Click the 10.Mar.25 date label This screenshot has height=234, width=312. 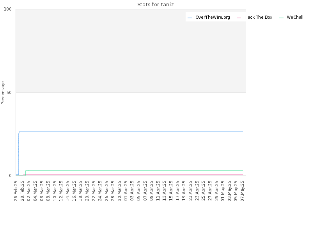click(55, 191)
